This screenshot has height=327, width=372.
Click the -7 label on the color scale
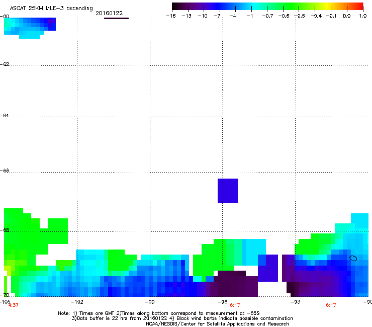217,16
